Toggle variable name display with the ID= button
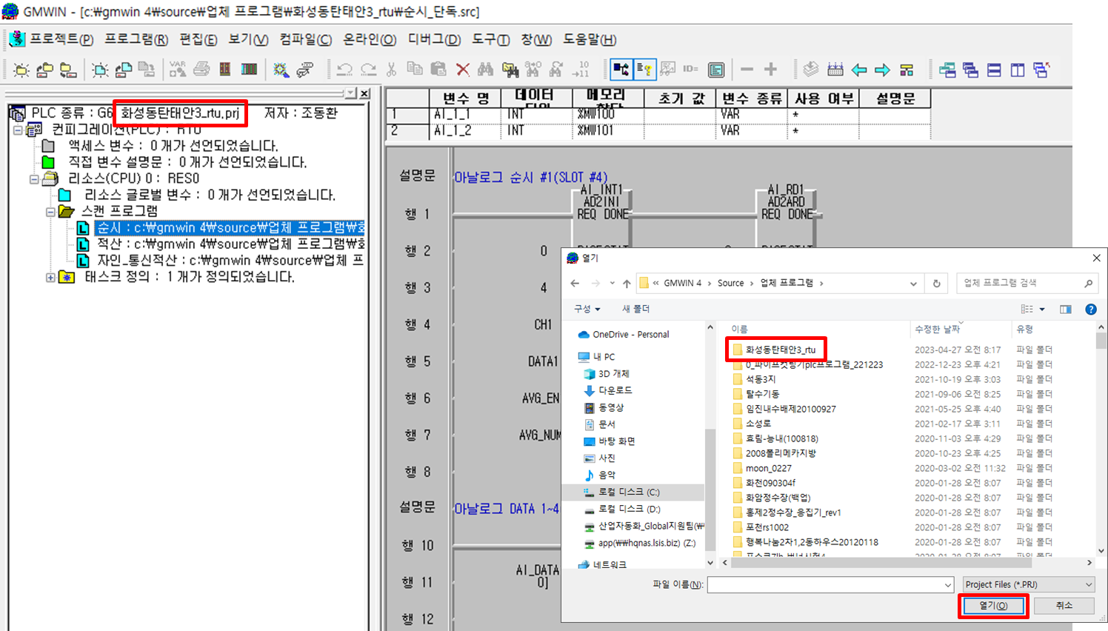 pyautogui.click(x=690, y=69)
